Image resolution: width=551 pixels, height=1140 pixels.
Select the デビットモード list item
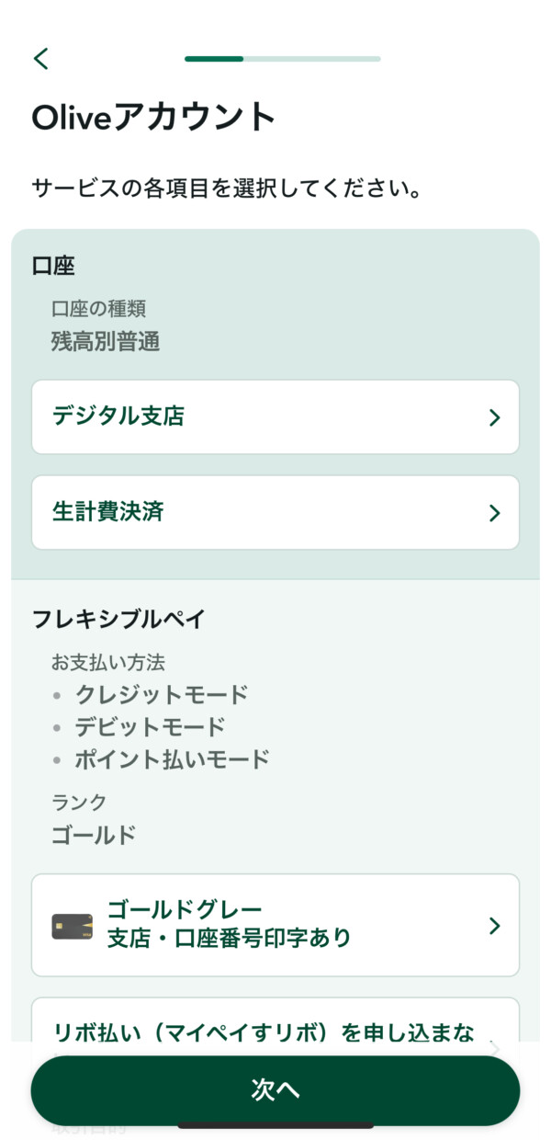151,726
